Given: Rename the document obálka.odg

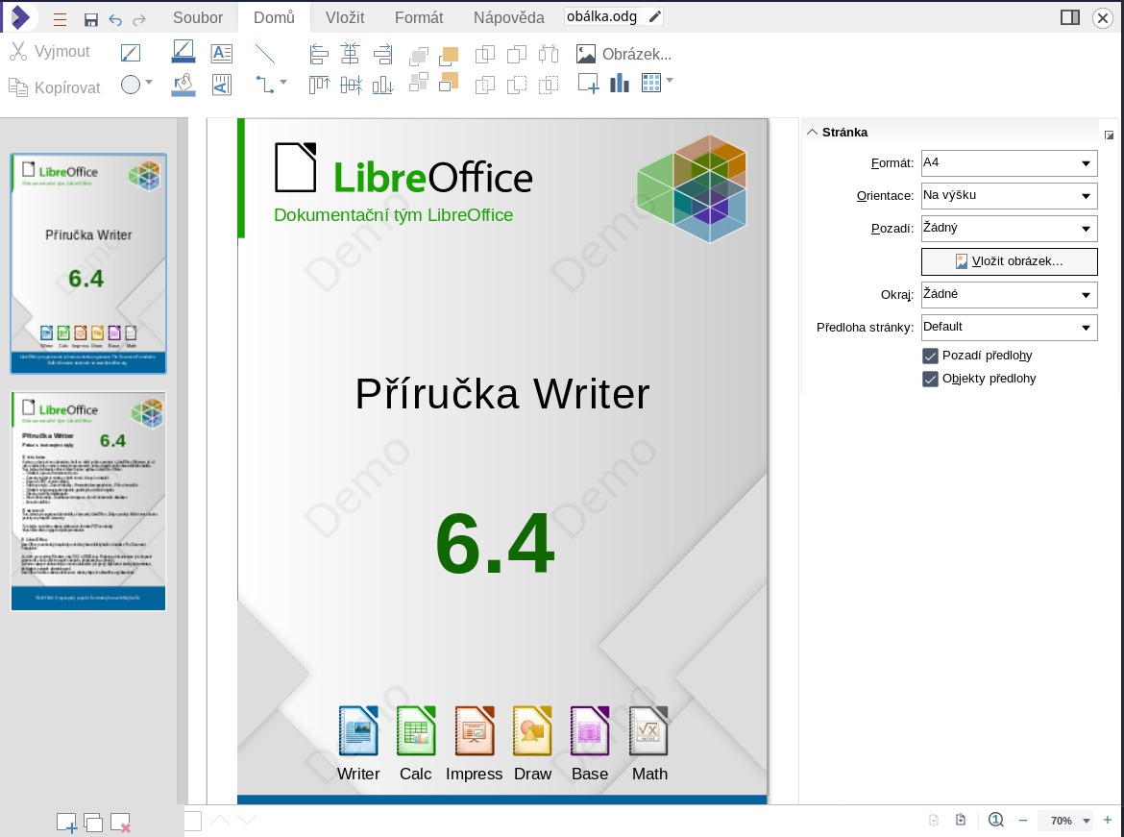Looking at the screenshot, I should [614, 16].
